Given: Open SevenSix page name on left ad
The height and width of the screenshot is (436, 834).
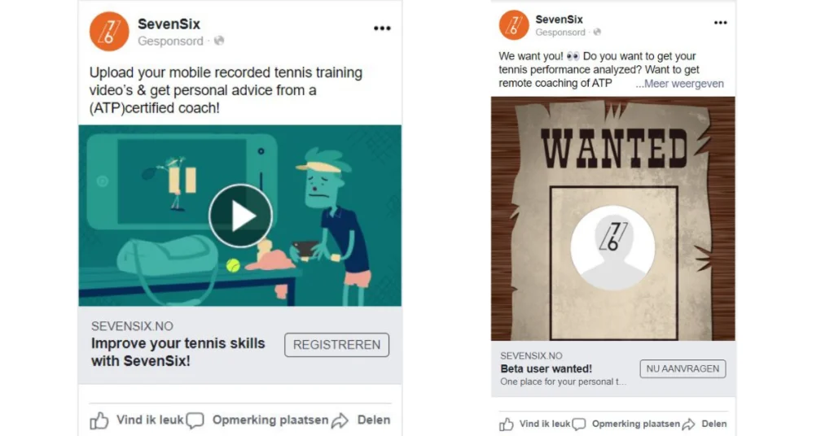Looking at the screenshot, I should click(x=169, y=24).
